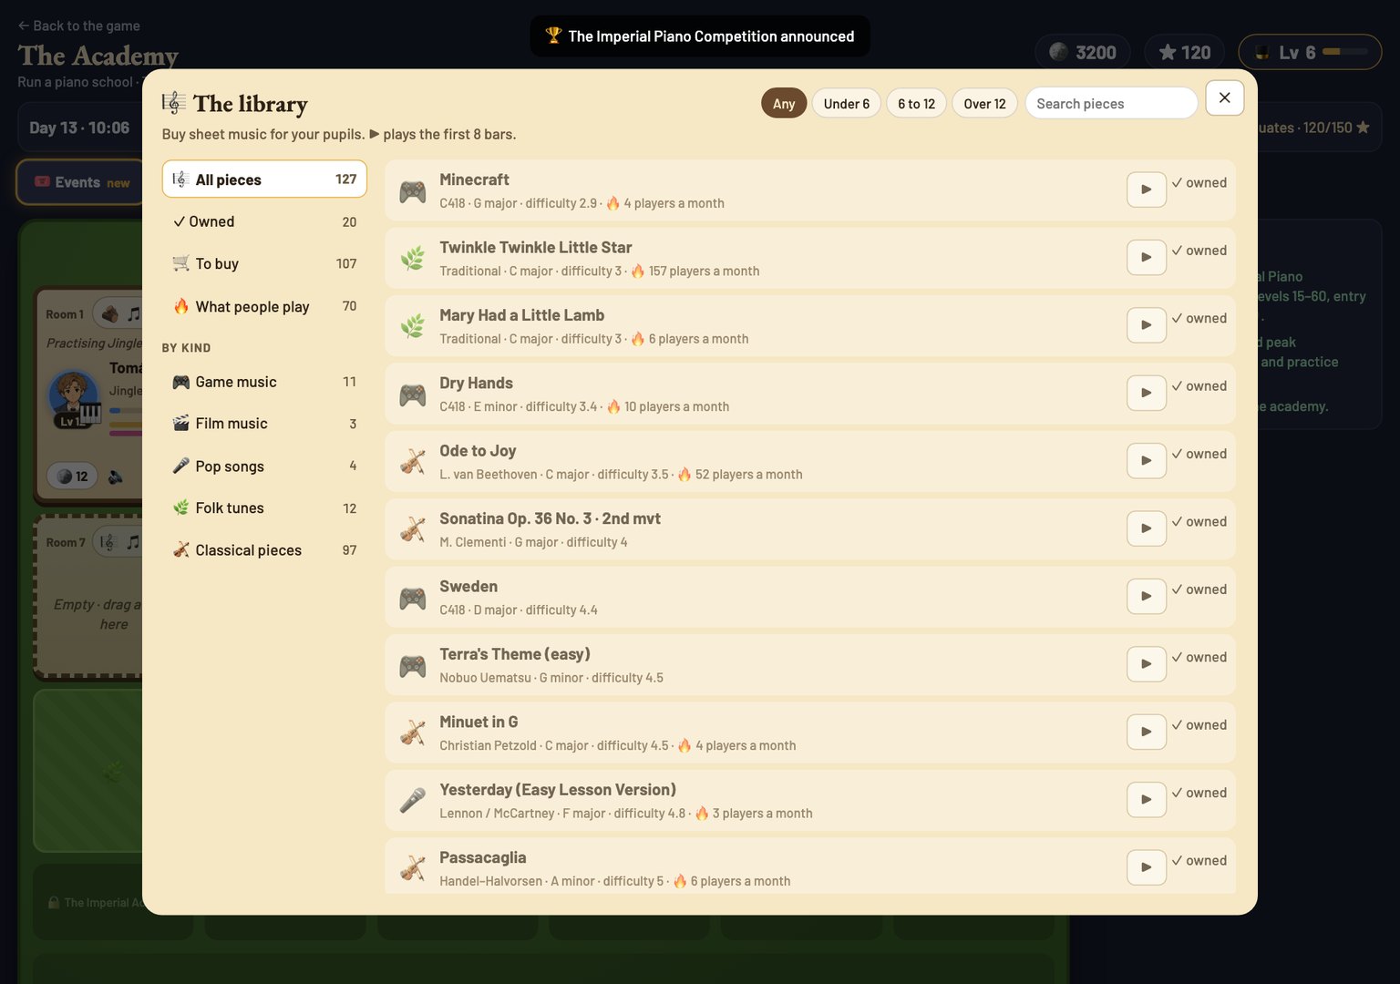Click the leaf icon beside Twinkle Twinkle Little Star
Image resolution: width=1400 pixels, height=984 pixels.
[413, 259]
